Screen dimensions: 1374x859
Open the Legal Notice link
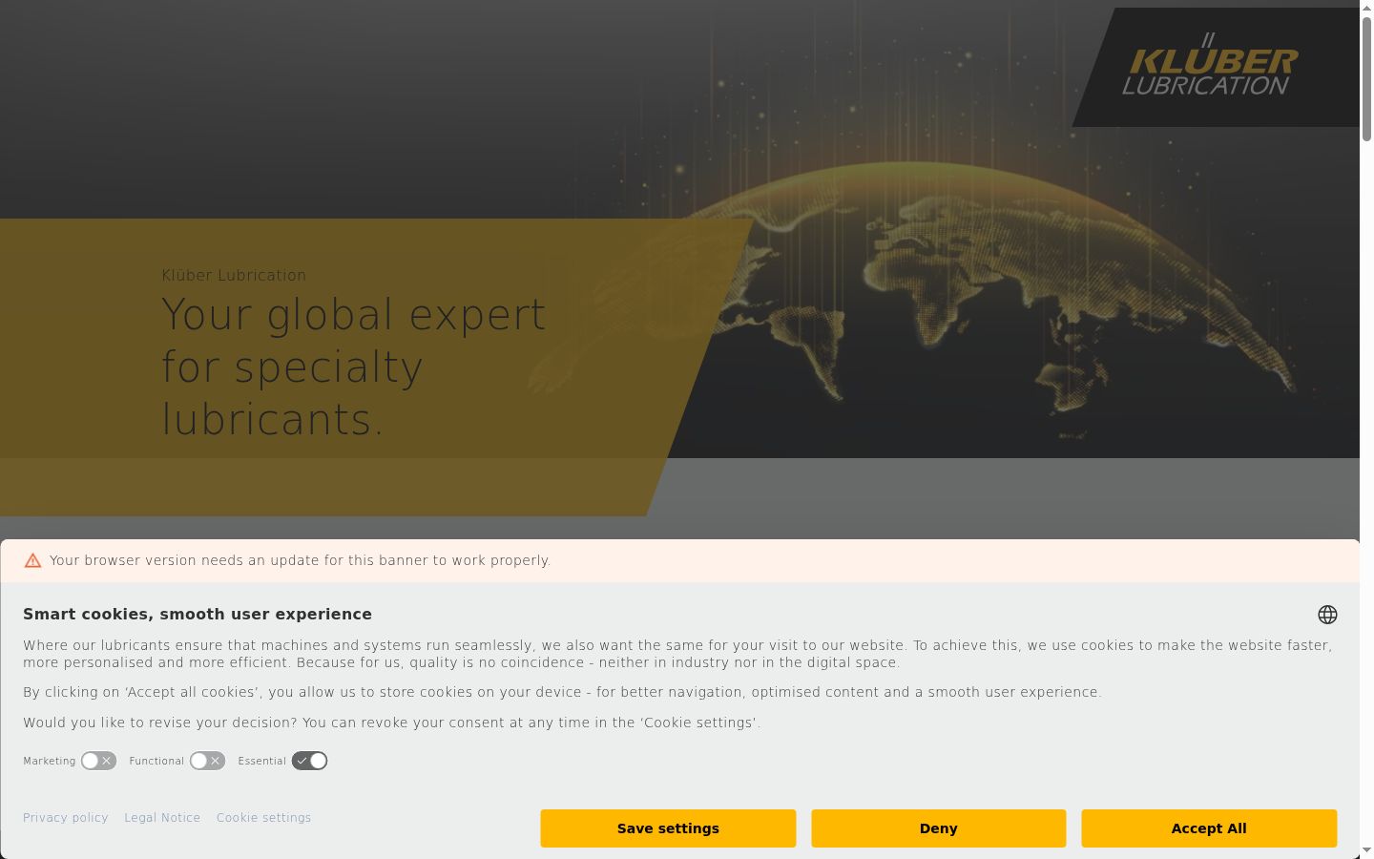[x=162, y=818]
